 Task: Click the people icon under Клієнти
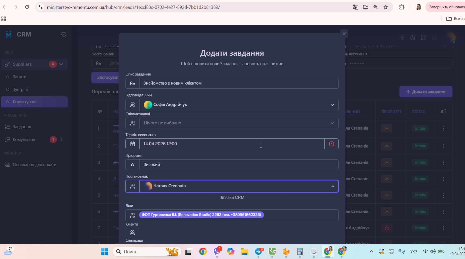132,233
